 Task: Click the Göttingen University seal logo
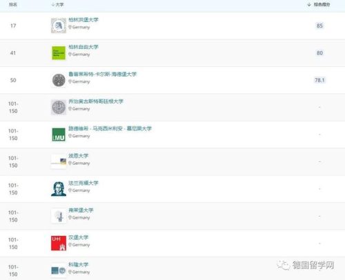click(59, 107)
